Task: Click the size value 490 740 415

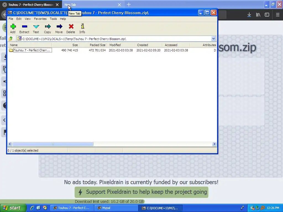Action: 69,50
